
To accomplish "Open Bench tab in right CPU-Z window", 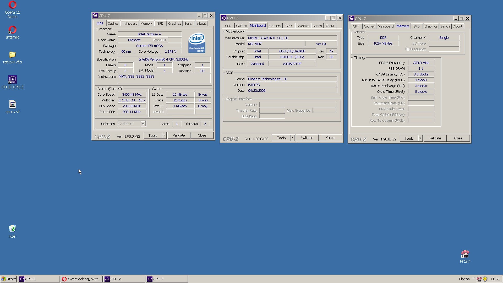I will tap(445, 26).
